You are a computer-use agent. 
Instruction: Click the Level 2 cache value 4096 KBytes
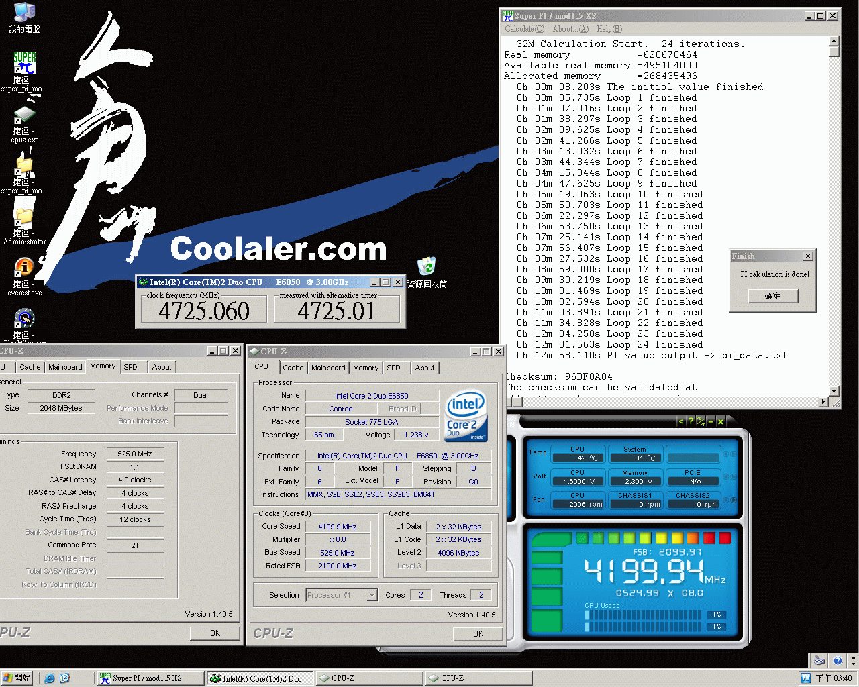pos(459,553)
